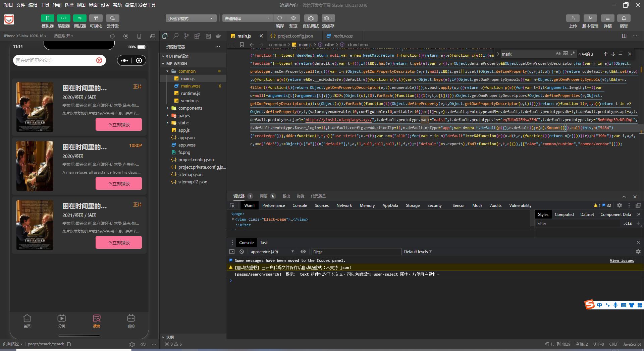Click the clear console icon
This screenshot has height=351, width=644.
pyautogui.click(x=241, y=252)
